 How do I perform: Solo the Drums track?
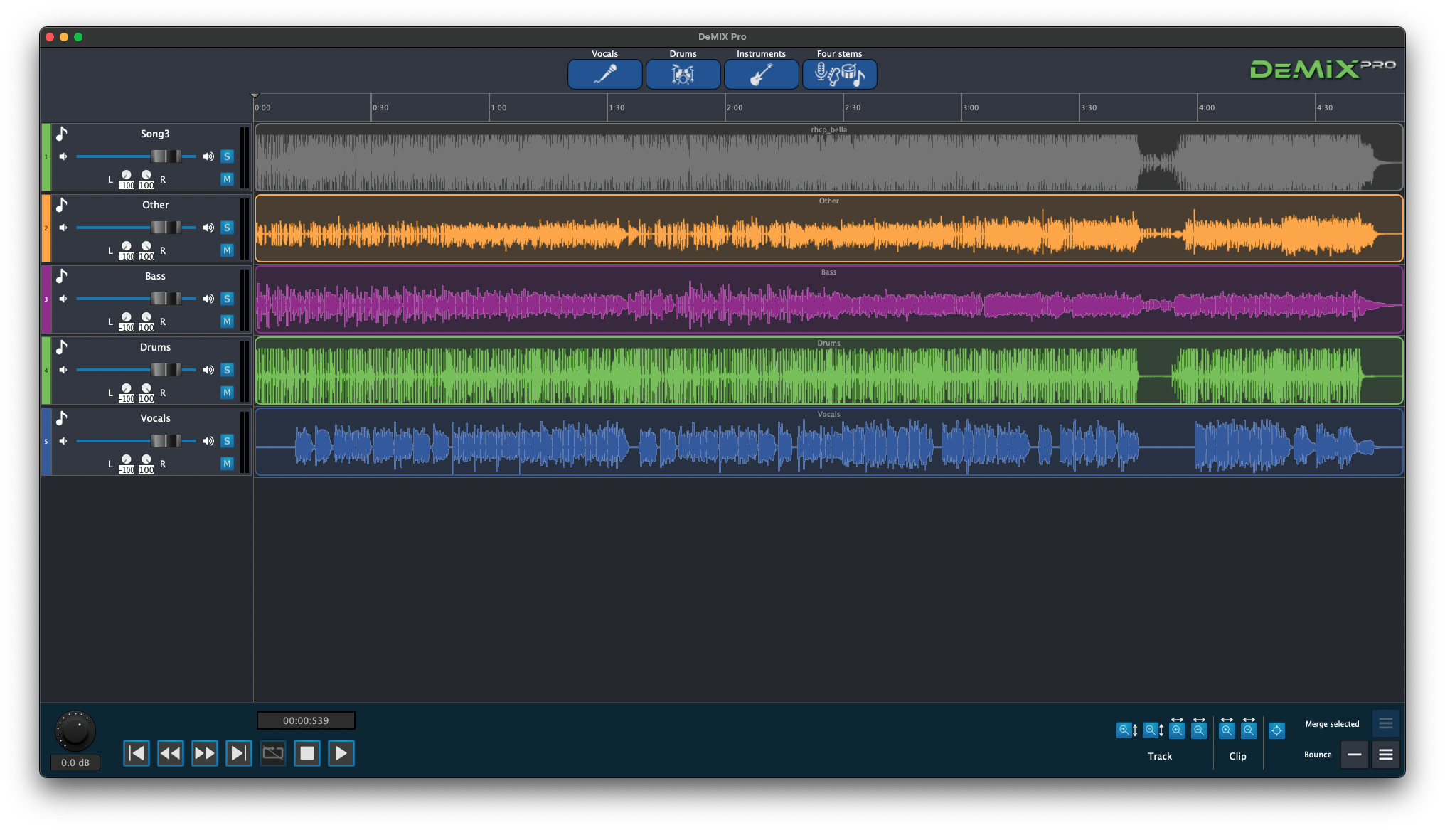click(227, 370)
